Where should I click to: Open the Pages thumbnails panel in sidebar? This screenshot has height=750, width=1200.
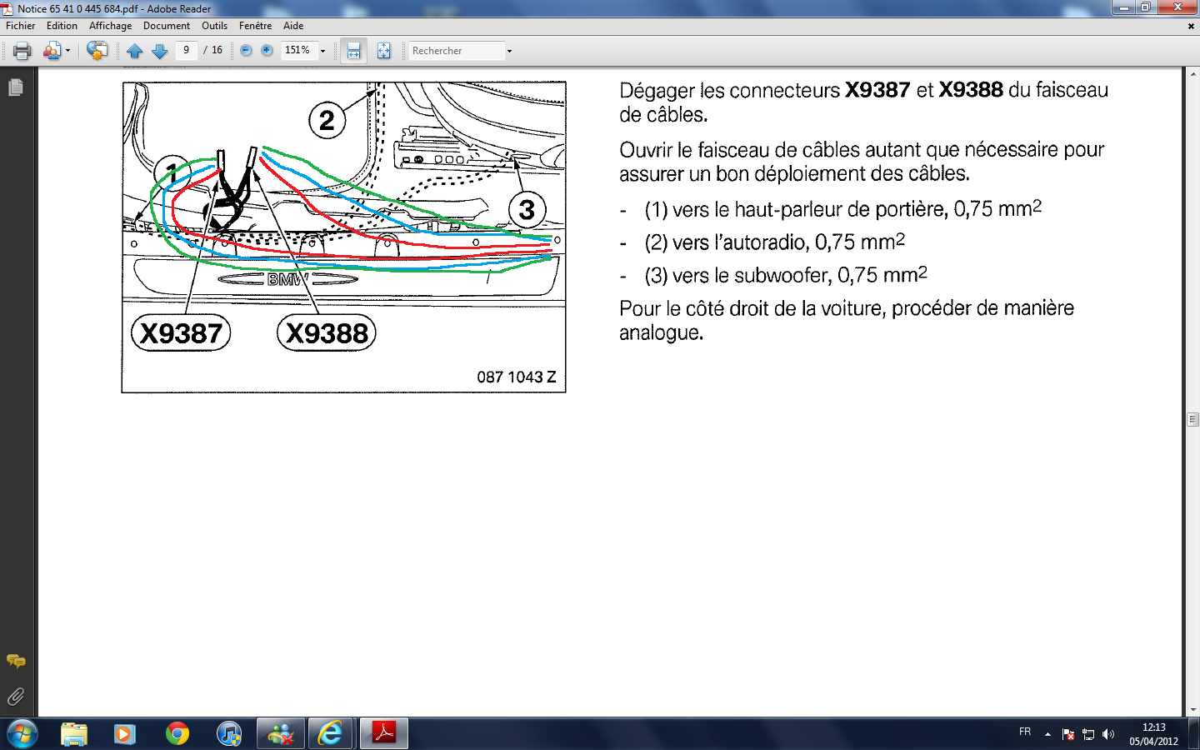(15, 87)
